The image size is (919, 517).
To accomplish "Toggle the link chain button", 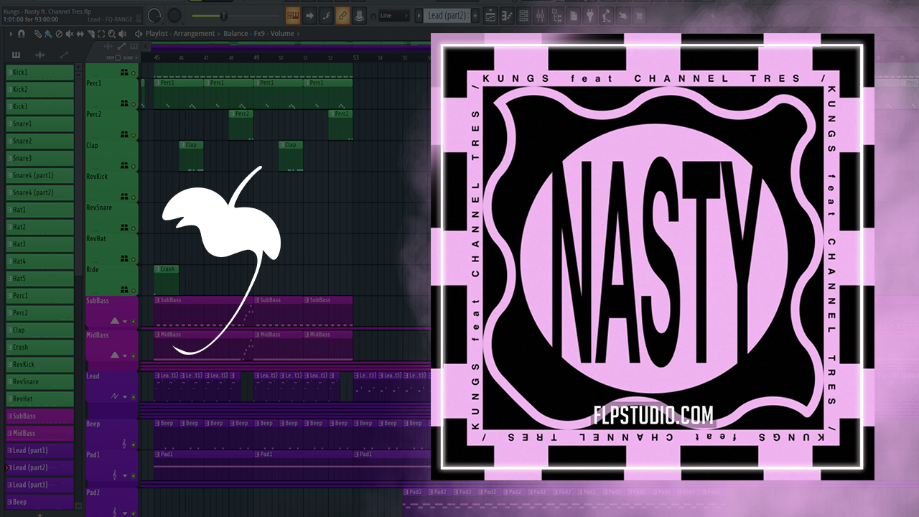I will [x=342, y=15].
